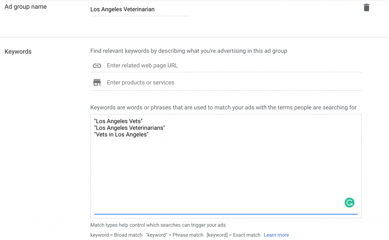
Task: Edit the Ad group name field
Action: click(140, 10)
